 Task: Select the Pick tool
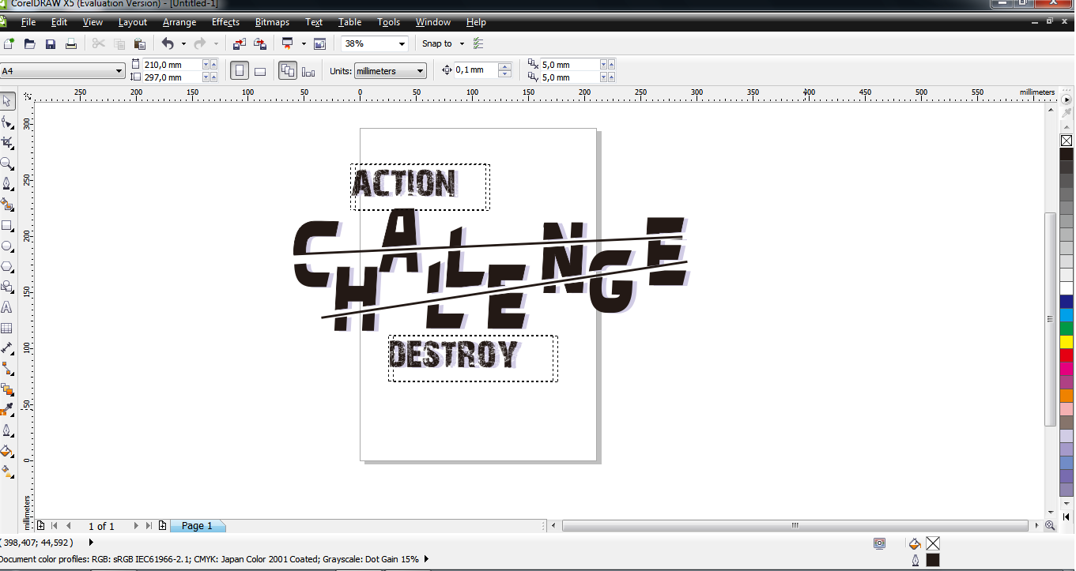coord(9,100)
